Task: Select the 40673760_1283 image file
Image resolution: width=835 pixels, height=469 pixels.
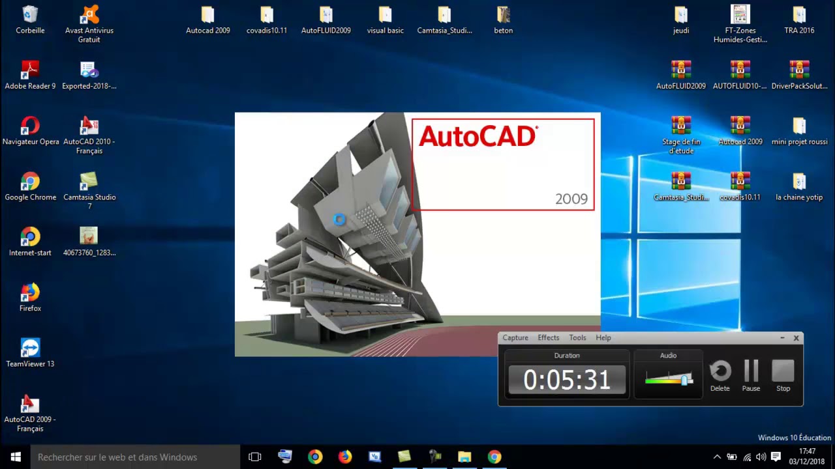Action: click(x=89, y=242)
